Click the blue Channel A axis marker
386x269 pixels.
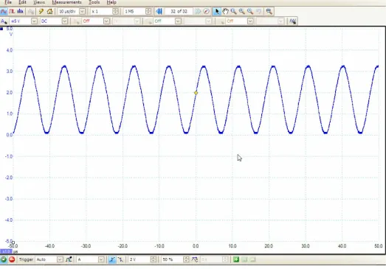point(1,29)
